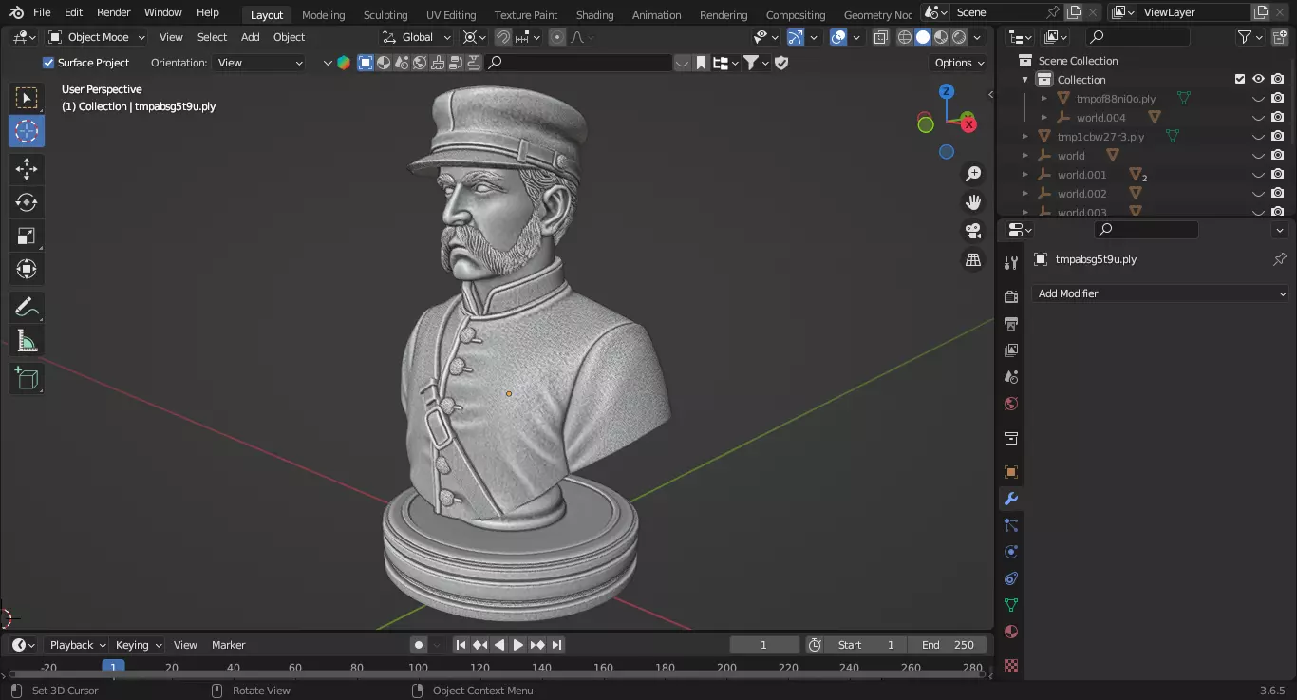Viewport: 1297px width, 700px height.
Task: Open the Object Constraints properties tab
Action: point(1011,578)
